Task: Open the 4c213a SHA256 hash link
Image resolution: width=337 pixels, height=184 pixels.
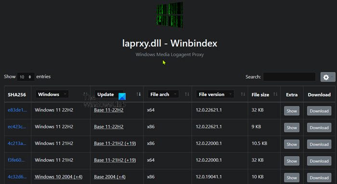Action: 17,144
